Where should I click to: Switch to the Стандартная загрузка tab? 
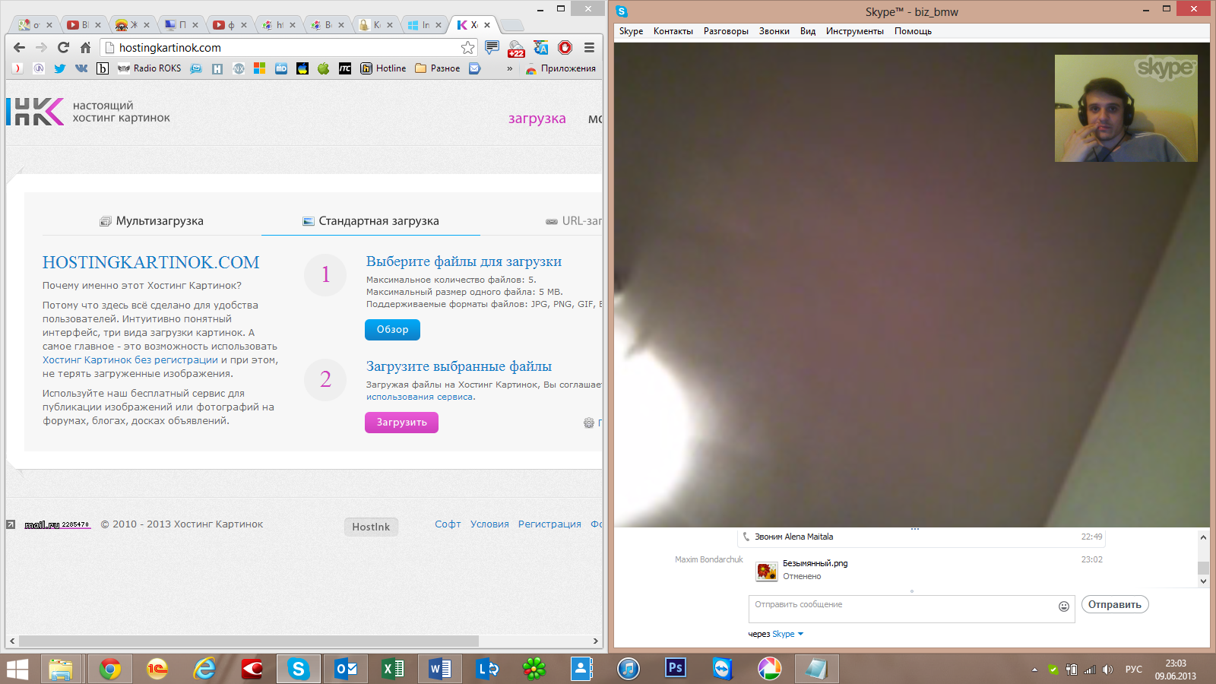(371, 221)
